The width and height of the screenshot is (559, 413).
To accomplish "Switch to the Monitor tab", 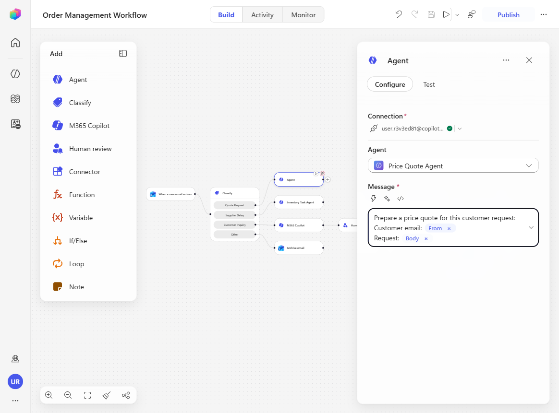I will click(x=304, y=14).
